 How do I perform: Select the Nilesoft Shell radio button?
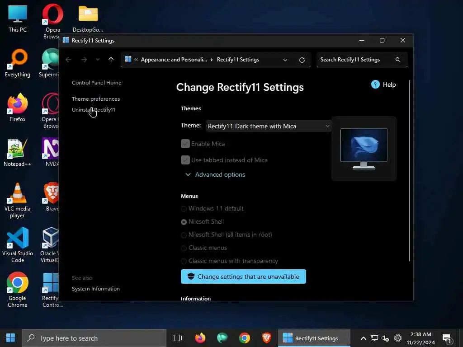click(x=184, y=222)
